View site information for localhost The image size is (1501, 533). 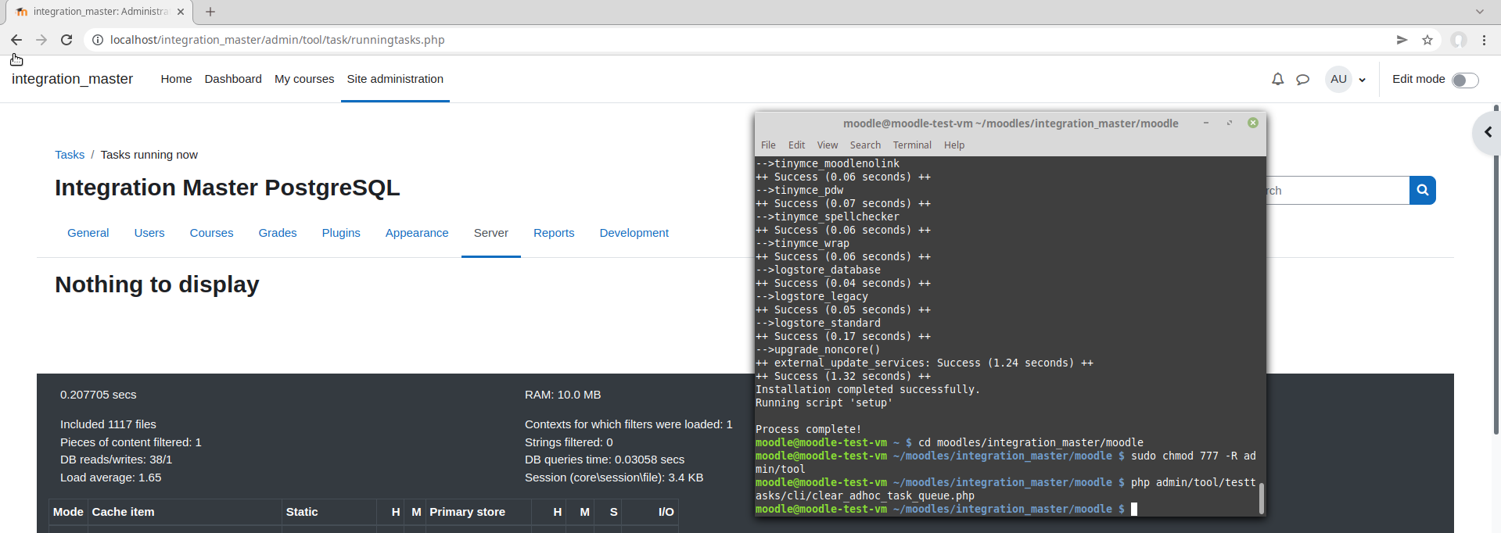coord(98,40)
